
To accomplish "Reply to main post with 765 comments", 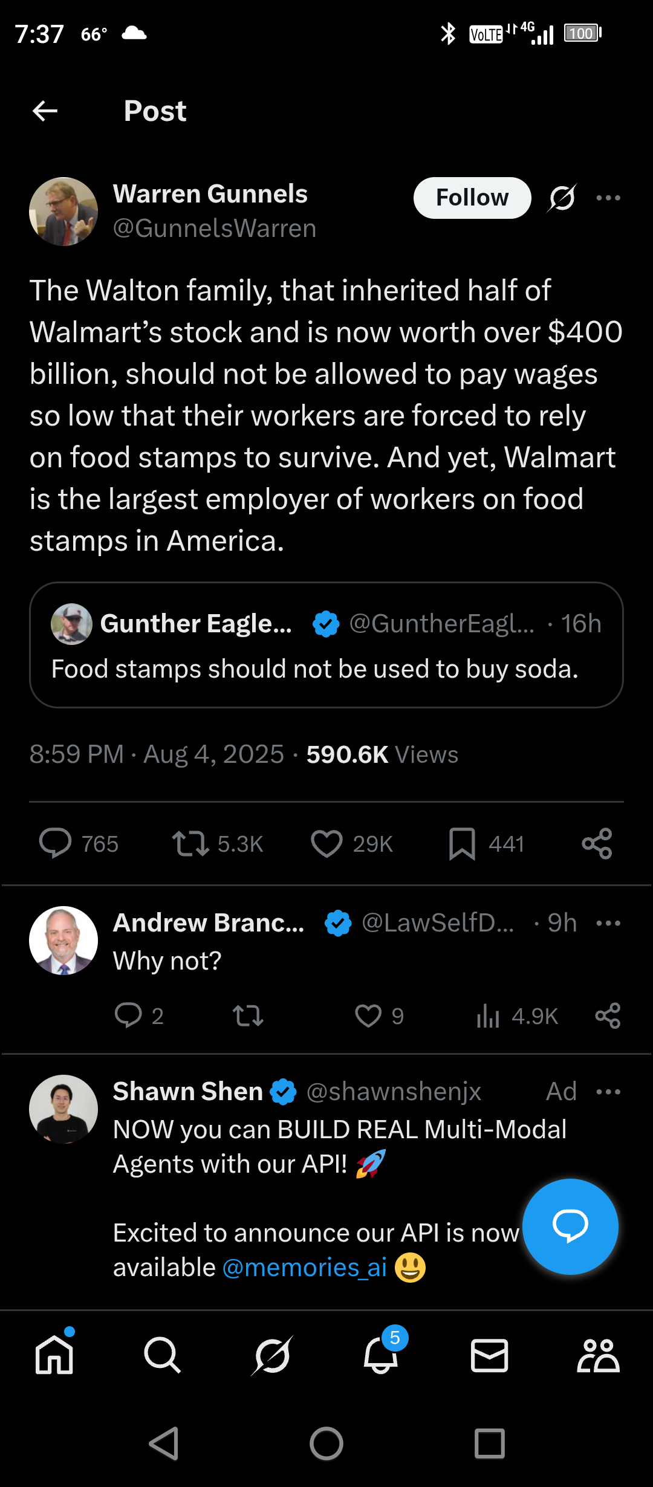I will click(x=56, y=843).
